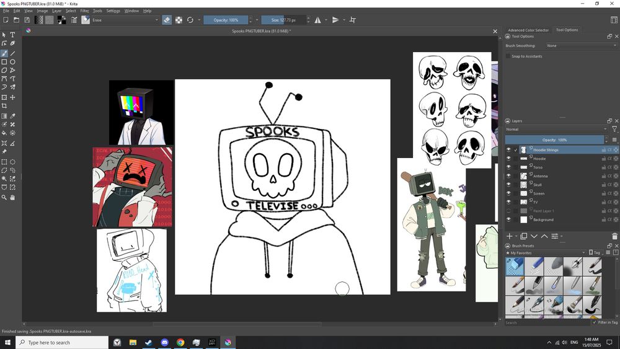
Task: Select the Freehand Brush tool
Action: (x=4, y=53)
